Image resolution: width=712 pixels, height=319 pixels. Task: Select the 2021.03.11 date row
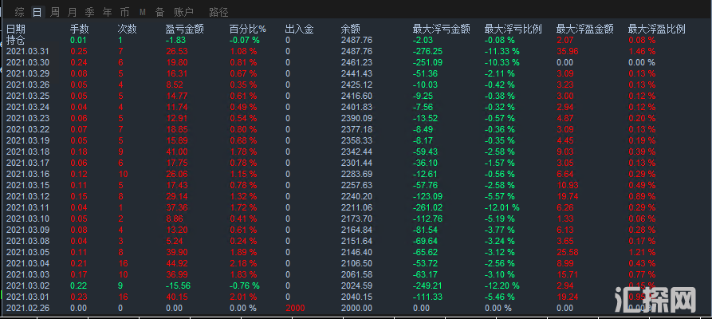(x=27, y=207)
